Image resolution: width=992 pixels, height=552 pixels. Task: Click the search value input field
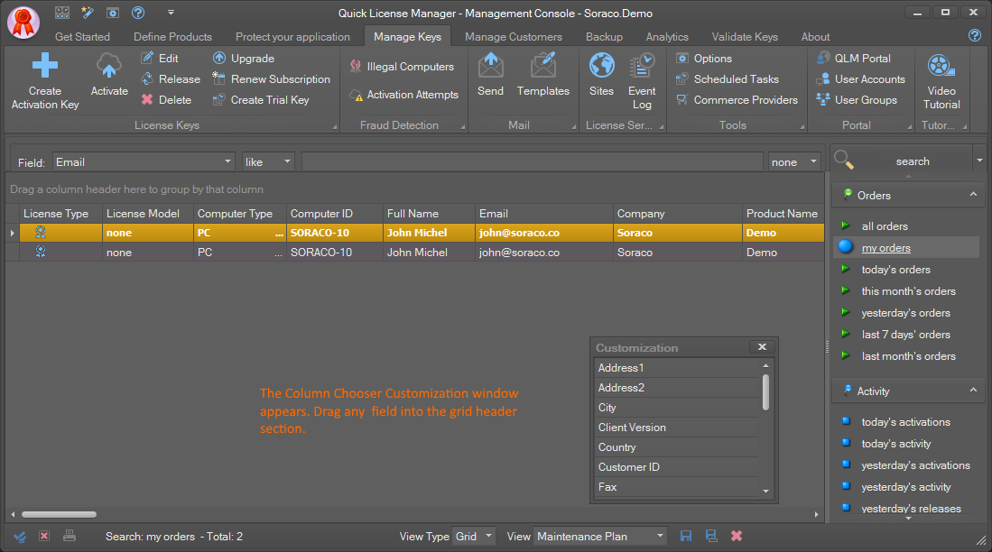pyautogui.click(x=532, y=161)
